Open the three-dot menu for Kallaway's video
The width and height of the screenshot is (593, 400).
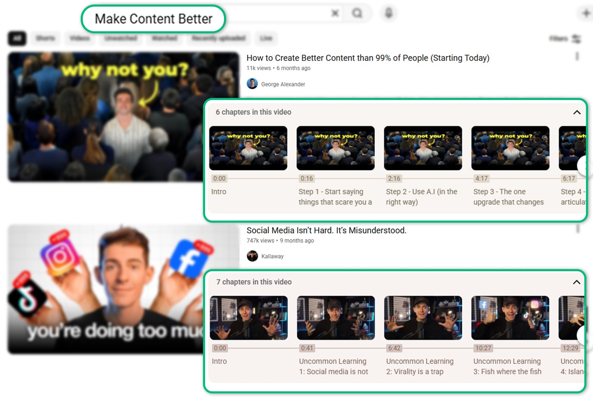(577, 228)
